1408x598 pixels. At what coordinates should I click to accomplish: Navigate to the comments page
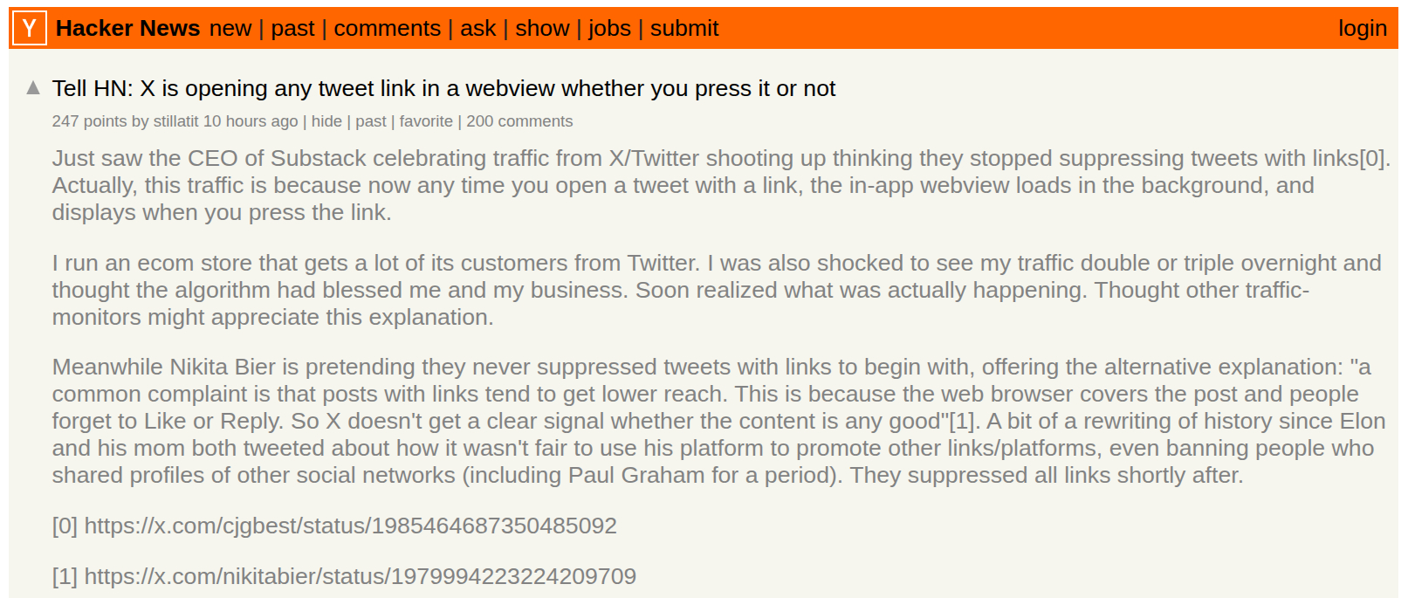387,29
